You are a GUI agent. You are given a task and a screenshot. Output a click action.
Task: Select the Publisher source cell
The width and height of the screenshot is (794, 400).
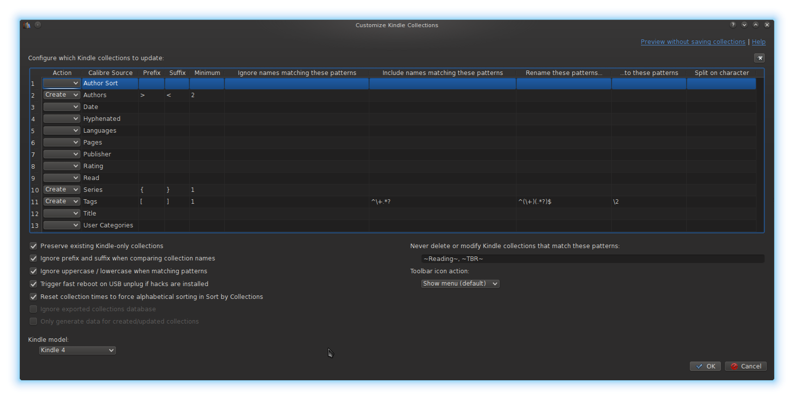[110, 154]
